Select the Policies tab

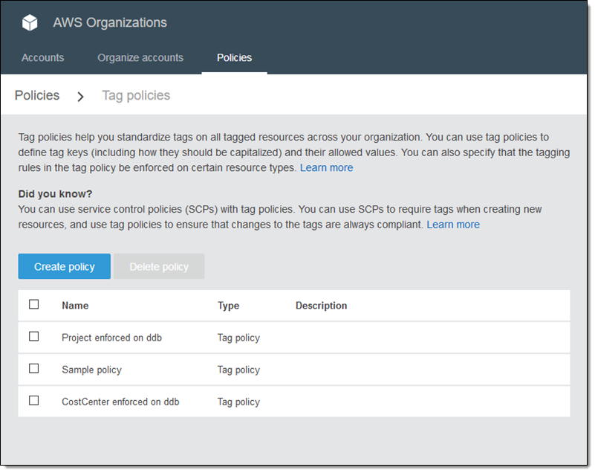point(234,57)
